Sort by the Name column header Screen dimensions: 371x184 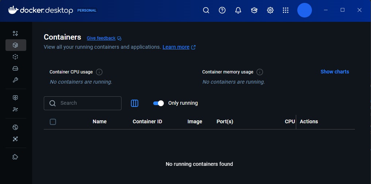100,121
